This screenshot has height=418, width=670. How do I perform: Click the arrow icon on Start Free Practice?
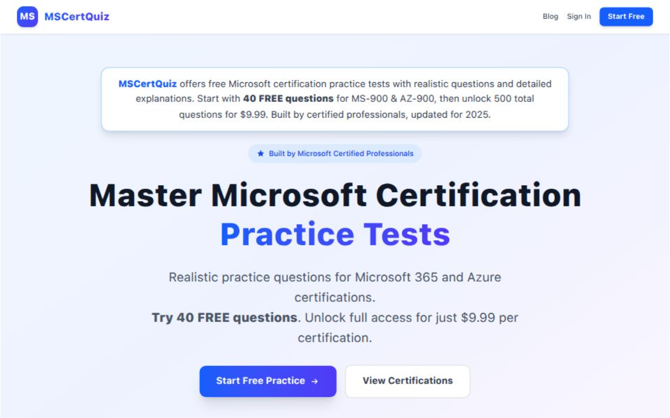click(315, 381)
